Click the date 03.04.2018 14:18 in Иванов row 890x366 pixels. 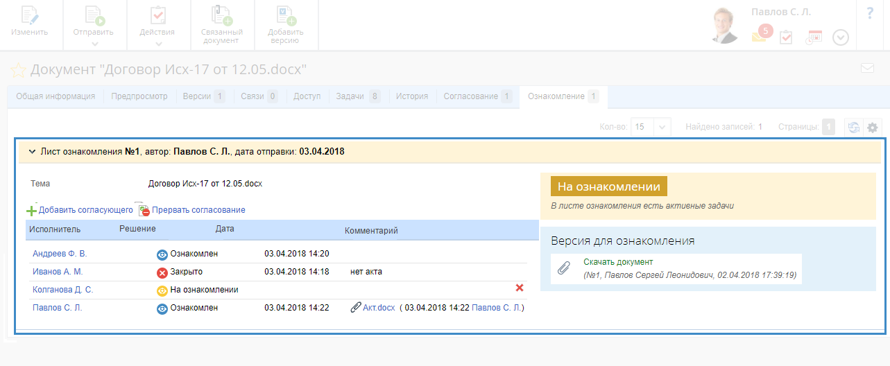click(x=297, y=272)
